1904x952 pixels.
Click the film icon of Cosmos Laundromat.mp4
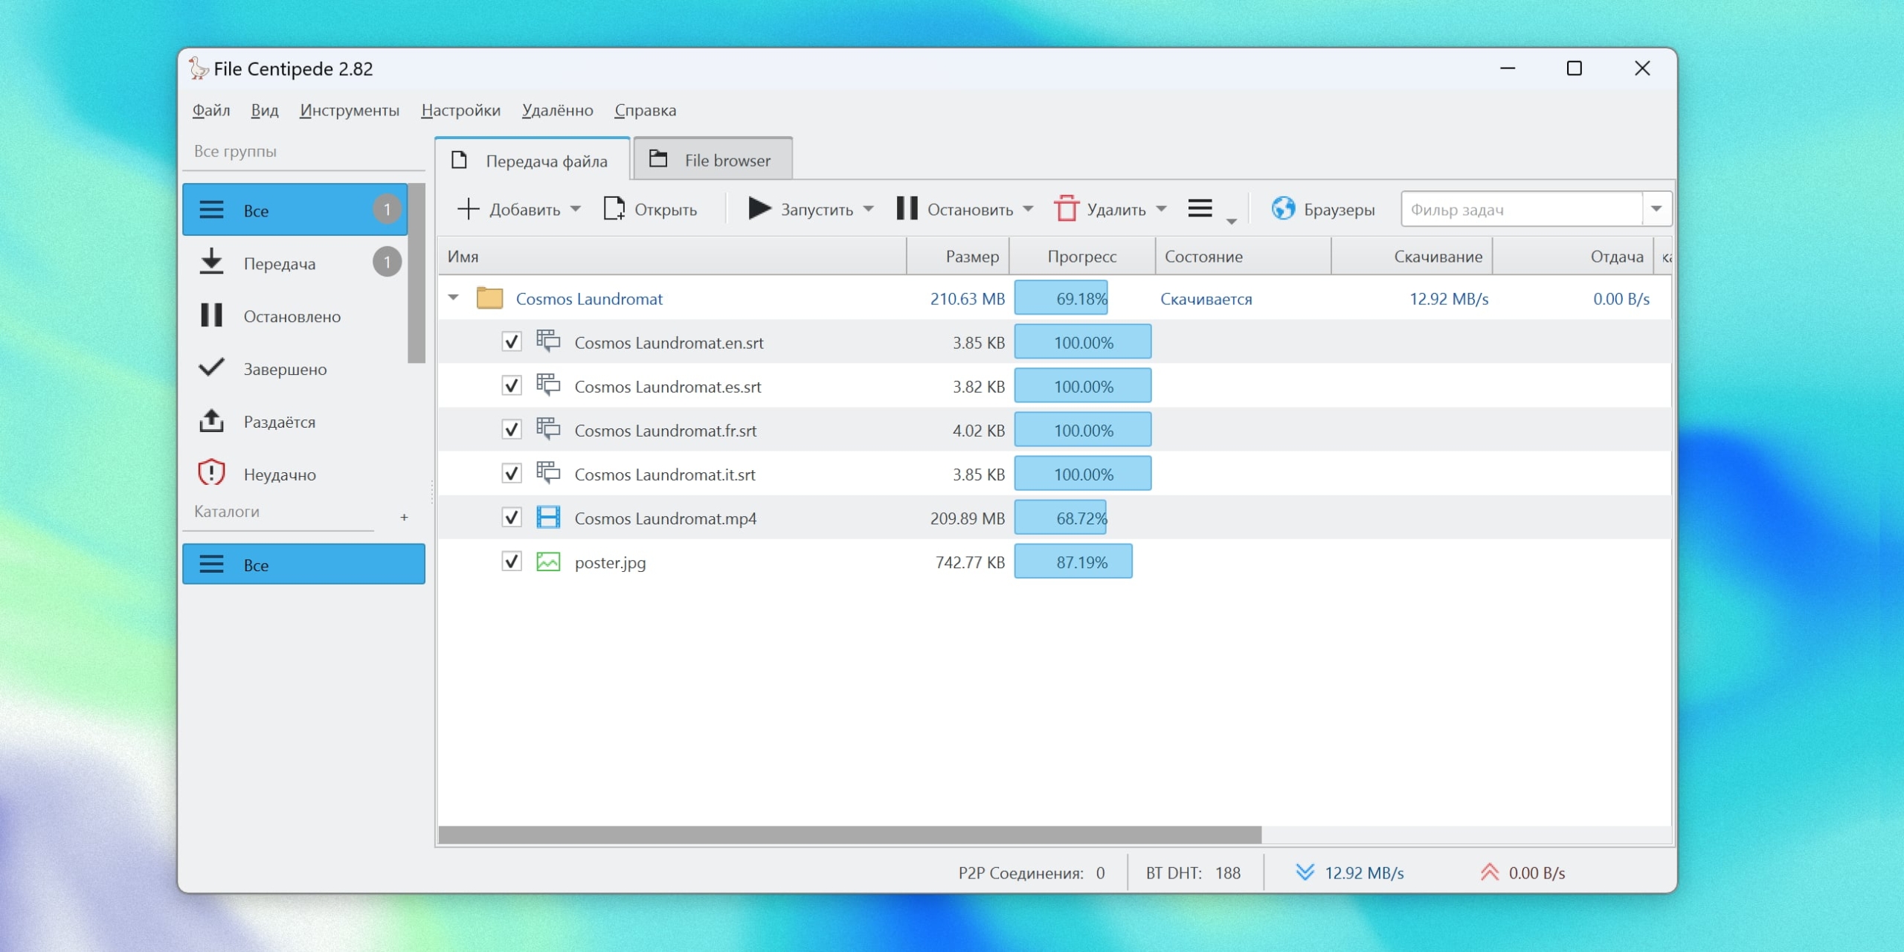[548, 517]
